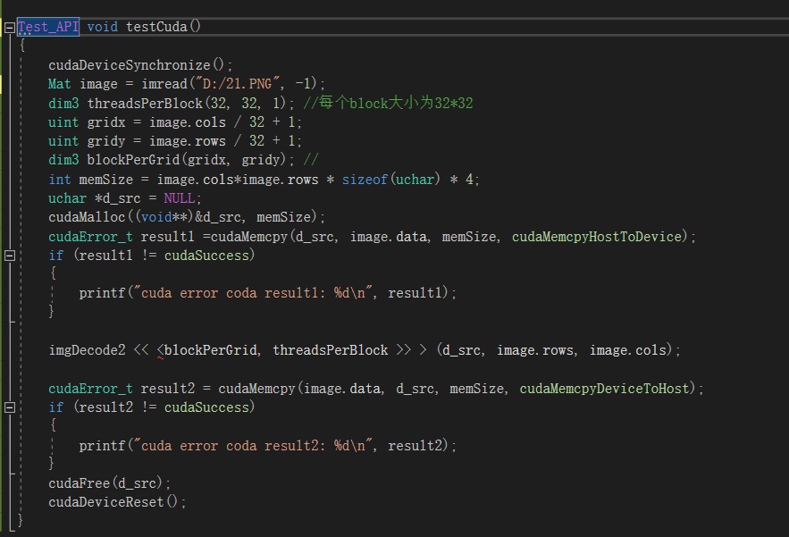The image size is (789, 537).
Task: Click the cudaDeviceReset call
Action: click(117, 502)
